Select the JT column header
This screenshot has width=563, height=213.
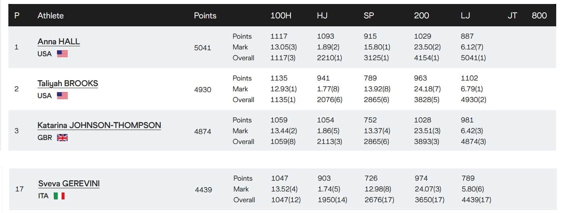(x=512, y=16)
